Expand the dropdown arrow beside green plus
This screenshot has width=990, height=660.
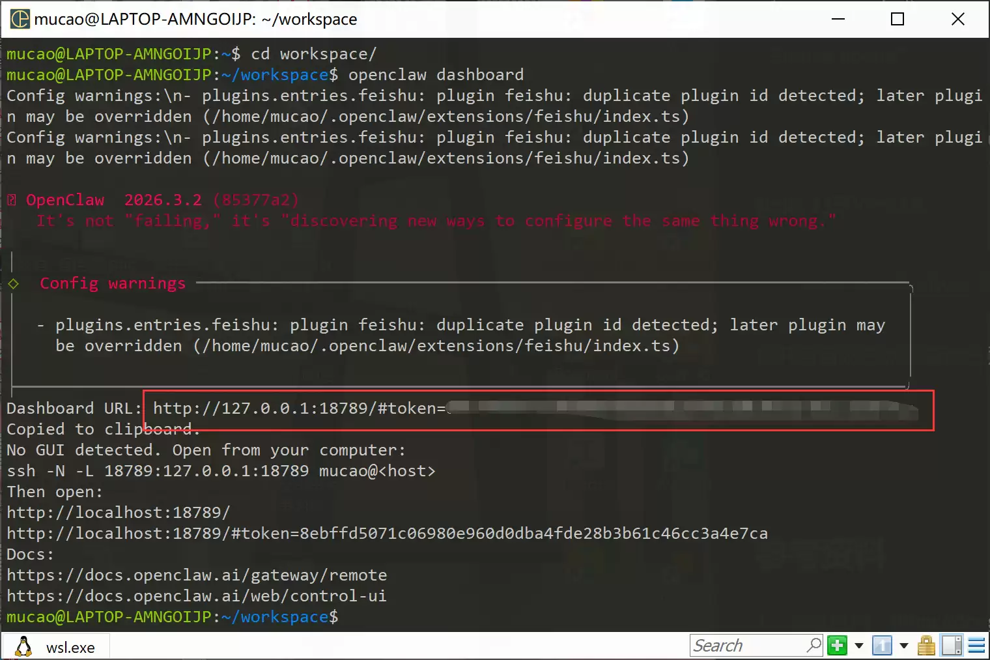(x=859, y=646)
